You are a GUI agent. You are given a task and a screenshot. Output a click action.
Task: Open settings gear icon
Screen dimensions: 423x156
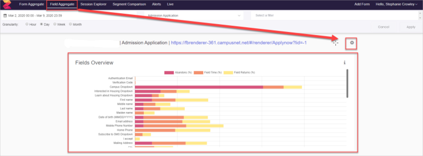pos(352,43)
